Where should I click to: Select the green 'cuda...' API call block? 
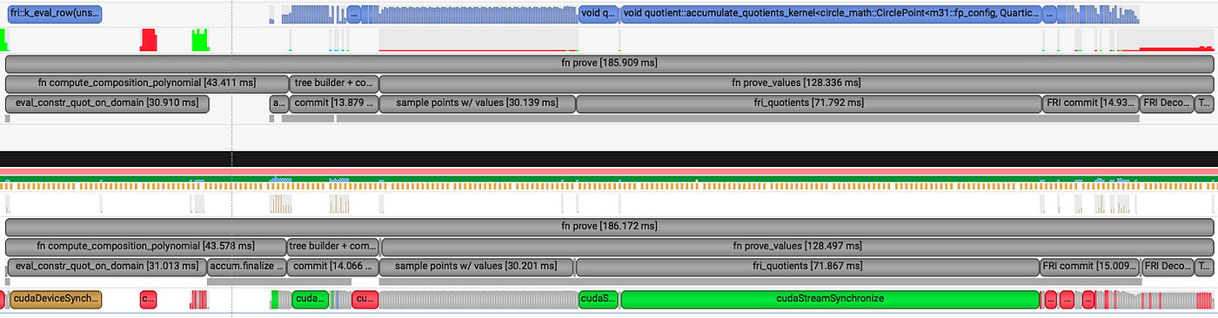(311, 299)
